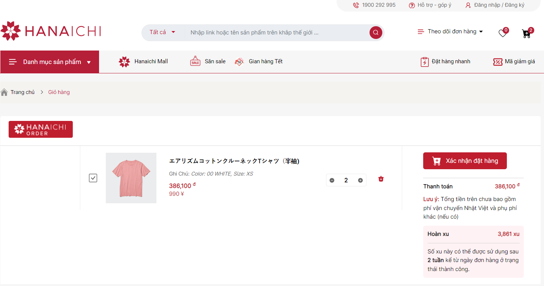The width and height of the screenshot is (544, 286).
Task: Click the Thanh toán 386,100 total value
Action: (x=507, y=186)
